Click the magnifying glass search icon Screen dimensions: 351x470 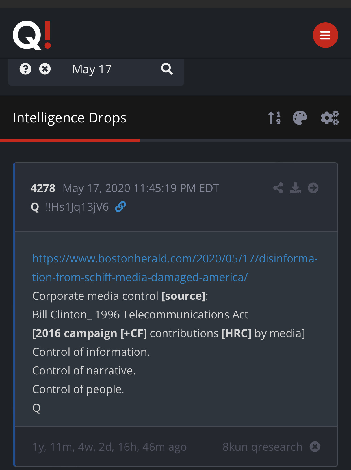(167, 69)
